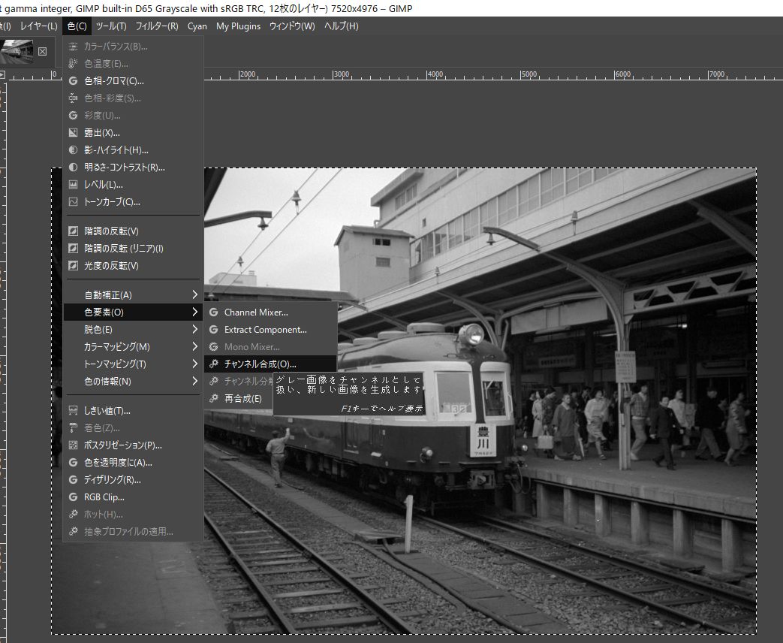Choose 色相-クロマ(C)... from the color menu
Screen dimensions: 783x643
coord(134,81)
